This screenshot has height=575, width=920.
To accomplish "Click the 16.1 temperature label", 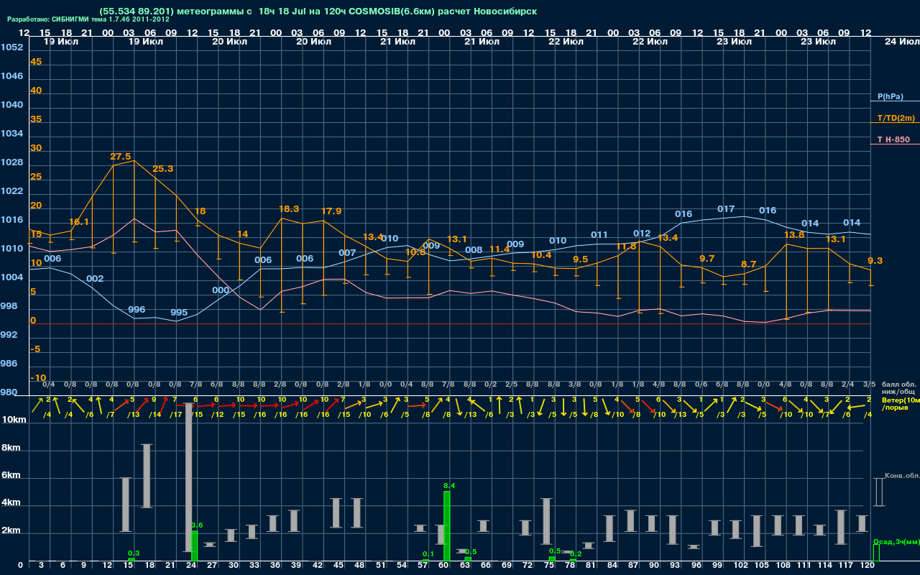I will pos(79,222).
